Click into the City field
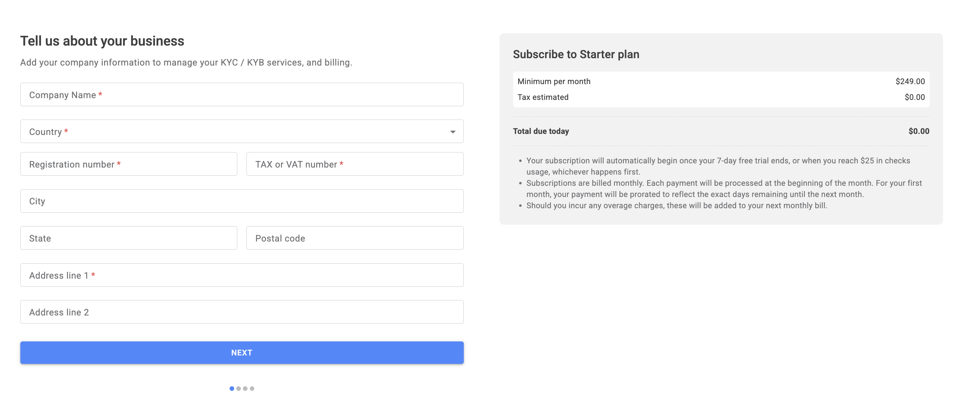 [x=242, y=201]
